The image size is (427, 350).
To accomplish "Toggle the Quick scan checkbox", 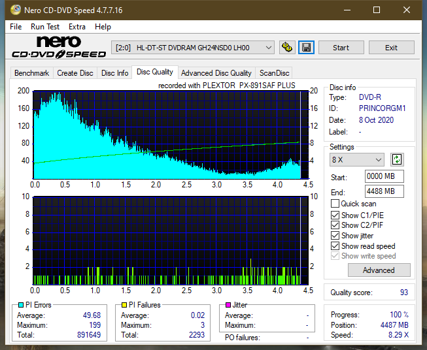I will tap(335, 204).
